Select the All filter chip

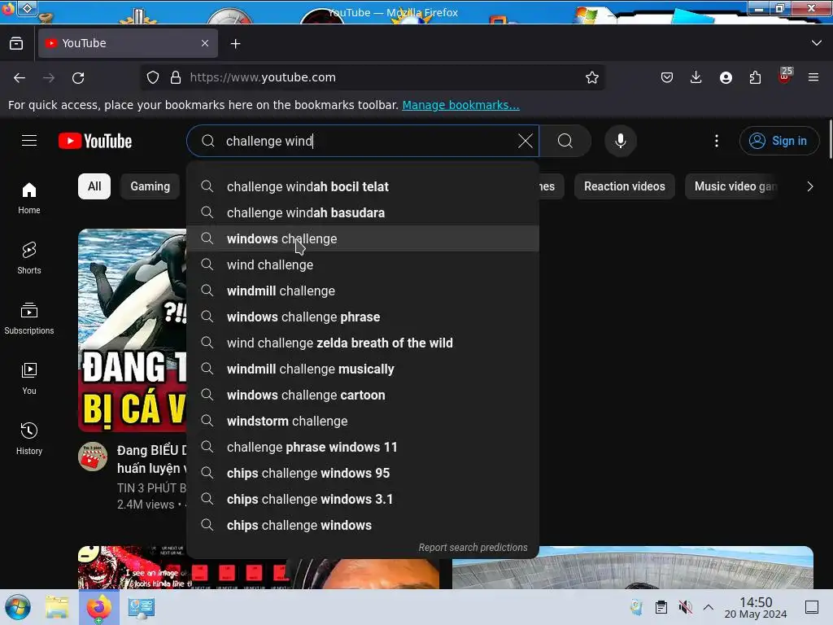click(94, 186)
